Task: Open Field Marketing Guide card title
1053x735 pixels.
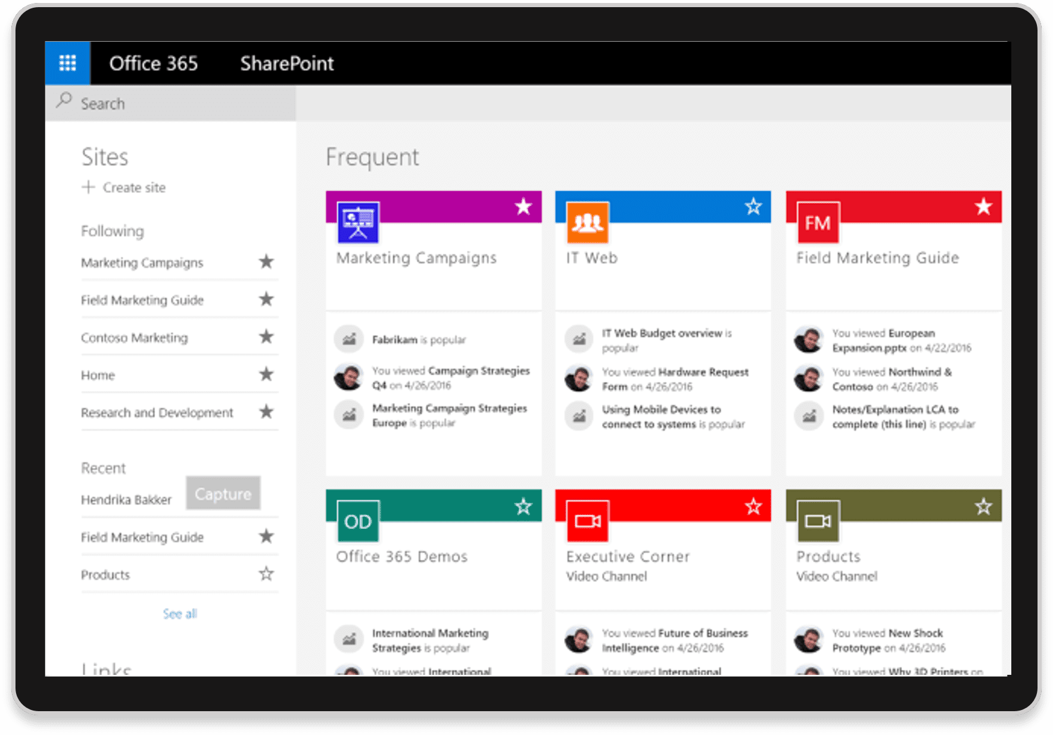Action: click(878, 258)
